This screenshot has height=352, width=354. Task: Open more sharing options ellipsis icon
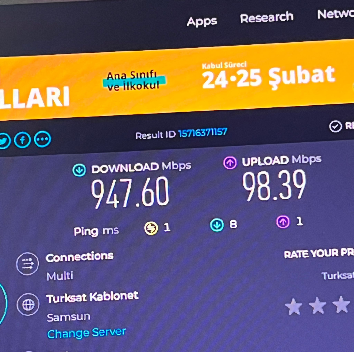point(42,139)
